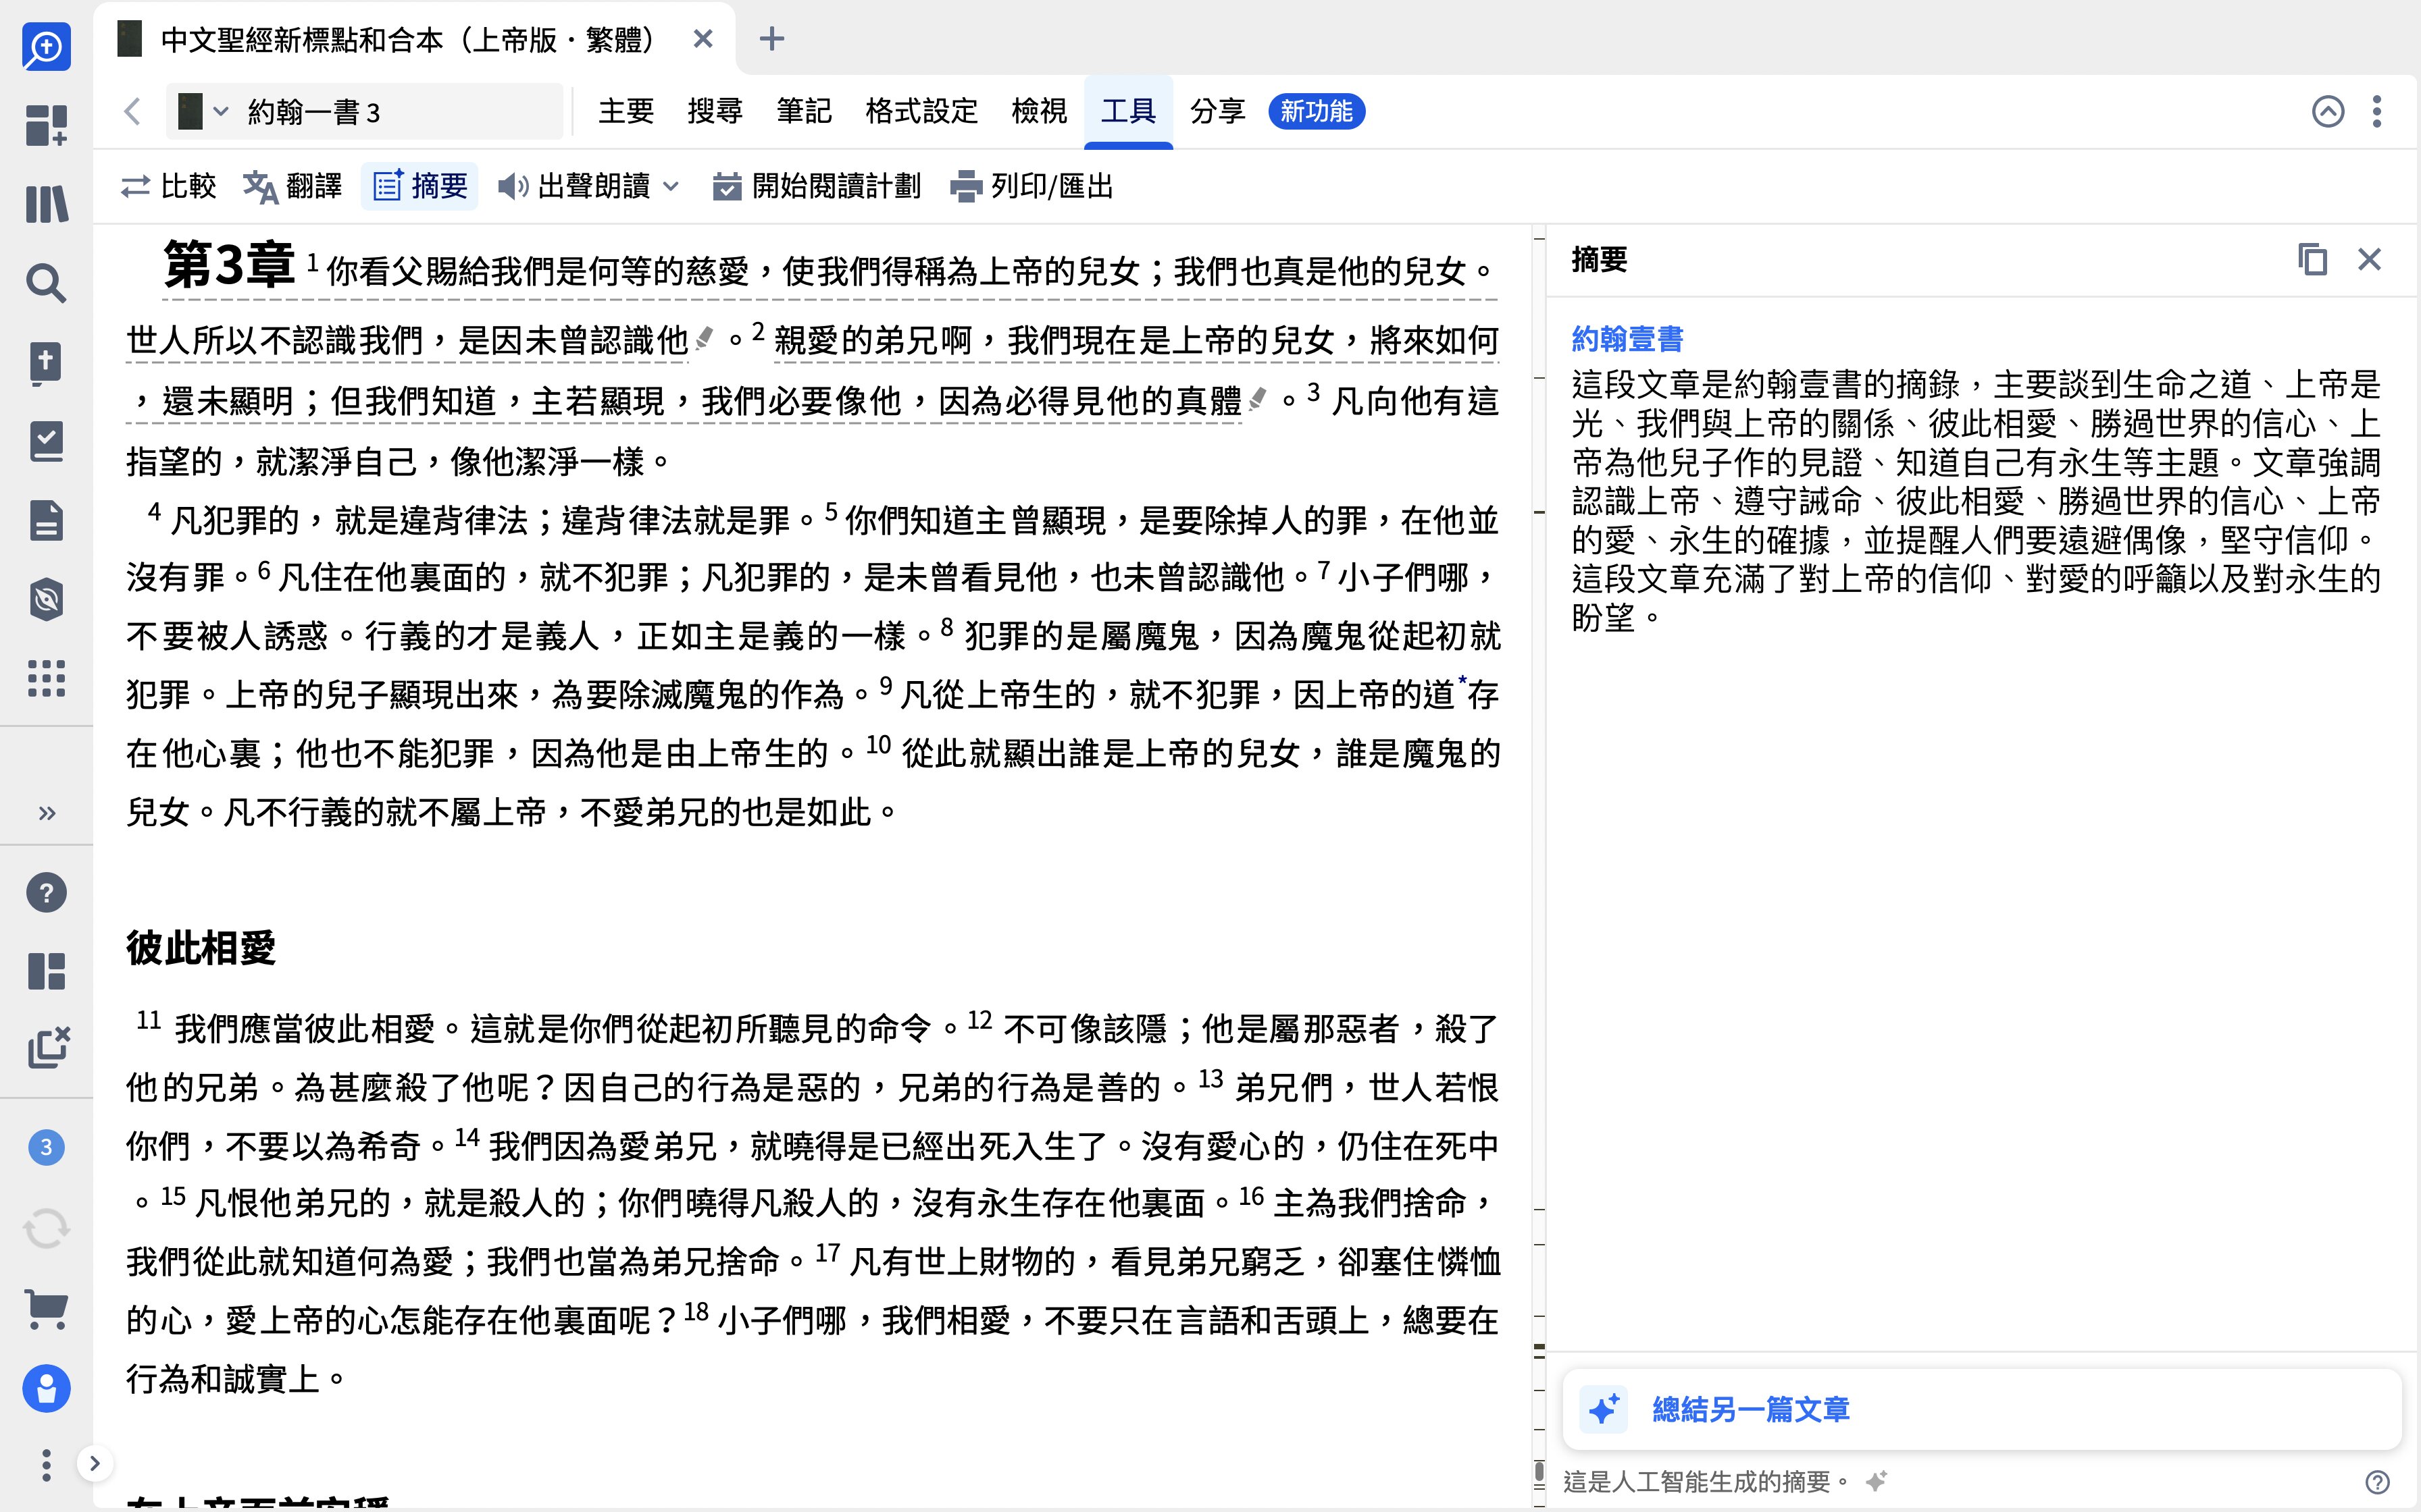Open the panel menu vertical dots top right
2421x1512 pixels.
pyautogui.click(x=2377, y=111)
